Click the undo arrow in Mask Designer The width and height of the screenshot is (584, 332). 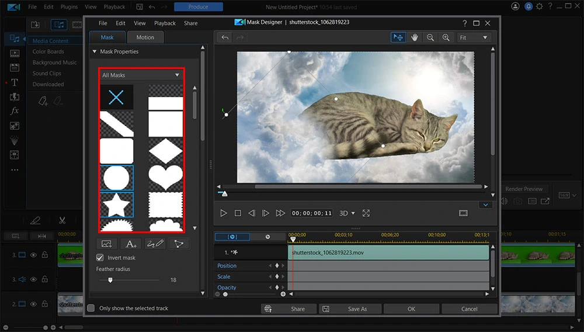coord(224,37)
